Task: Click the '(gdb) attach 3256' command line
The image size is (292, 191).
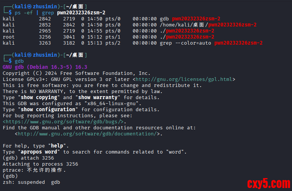Action: click(x=28, y=158)
